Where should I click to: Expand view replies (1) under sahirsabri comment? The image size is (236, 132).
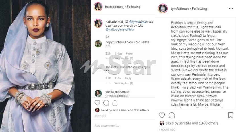pos(124,83)
